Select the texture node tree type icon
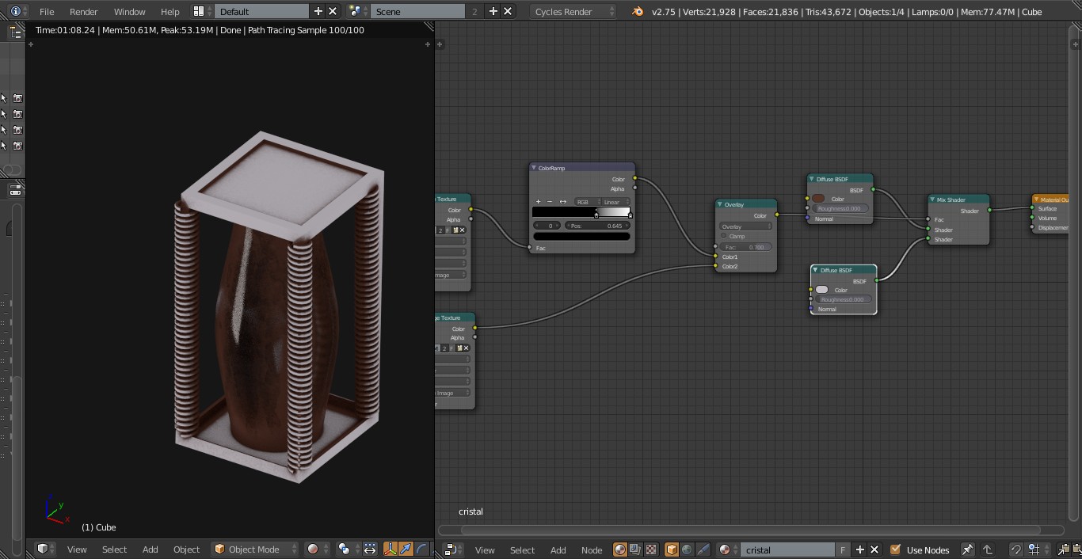The height and width of the screenshot is (559, 1082). [651, 549]
